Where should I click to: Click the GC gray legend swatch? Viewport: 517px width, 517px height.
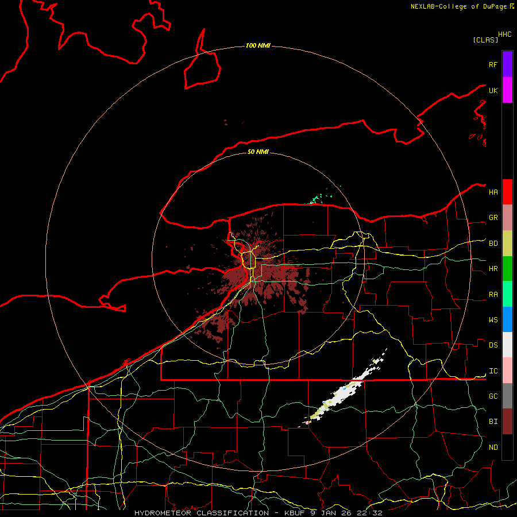click(x=507, y=396)
